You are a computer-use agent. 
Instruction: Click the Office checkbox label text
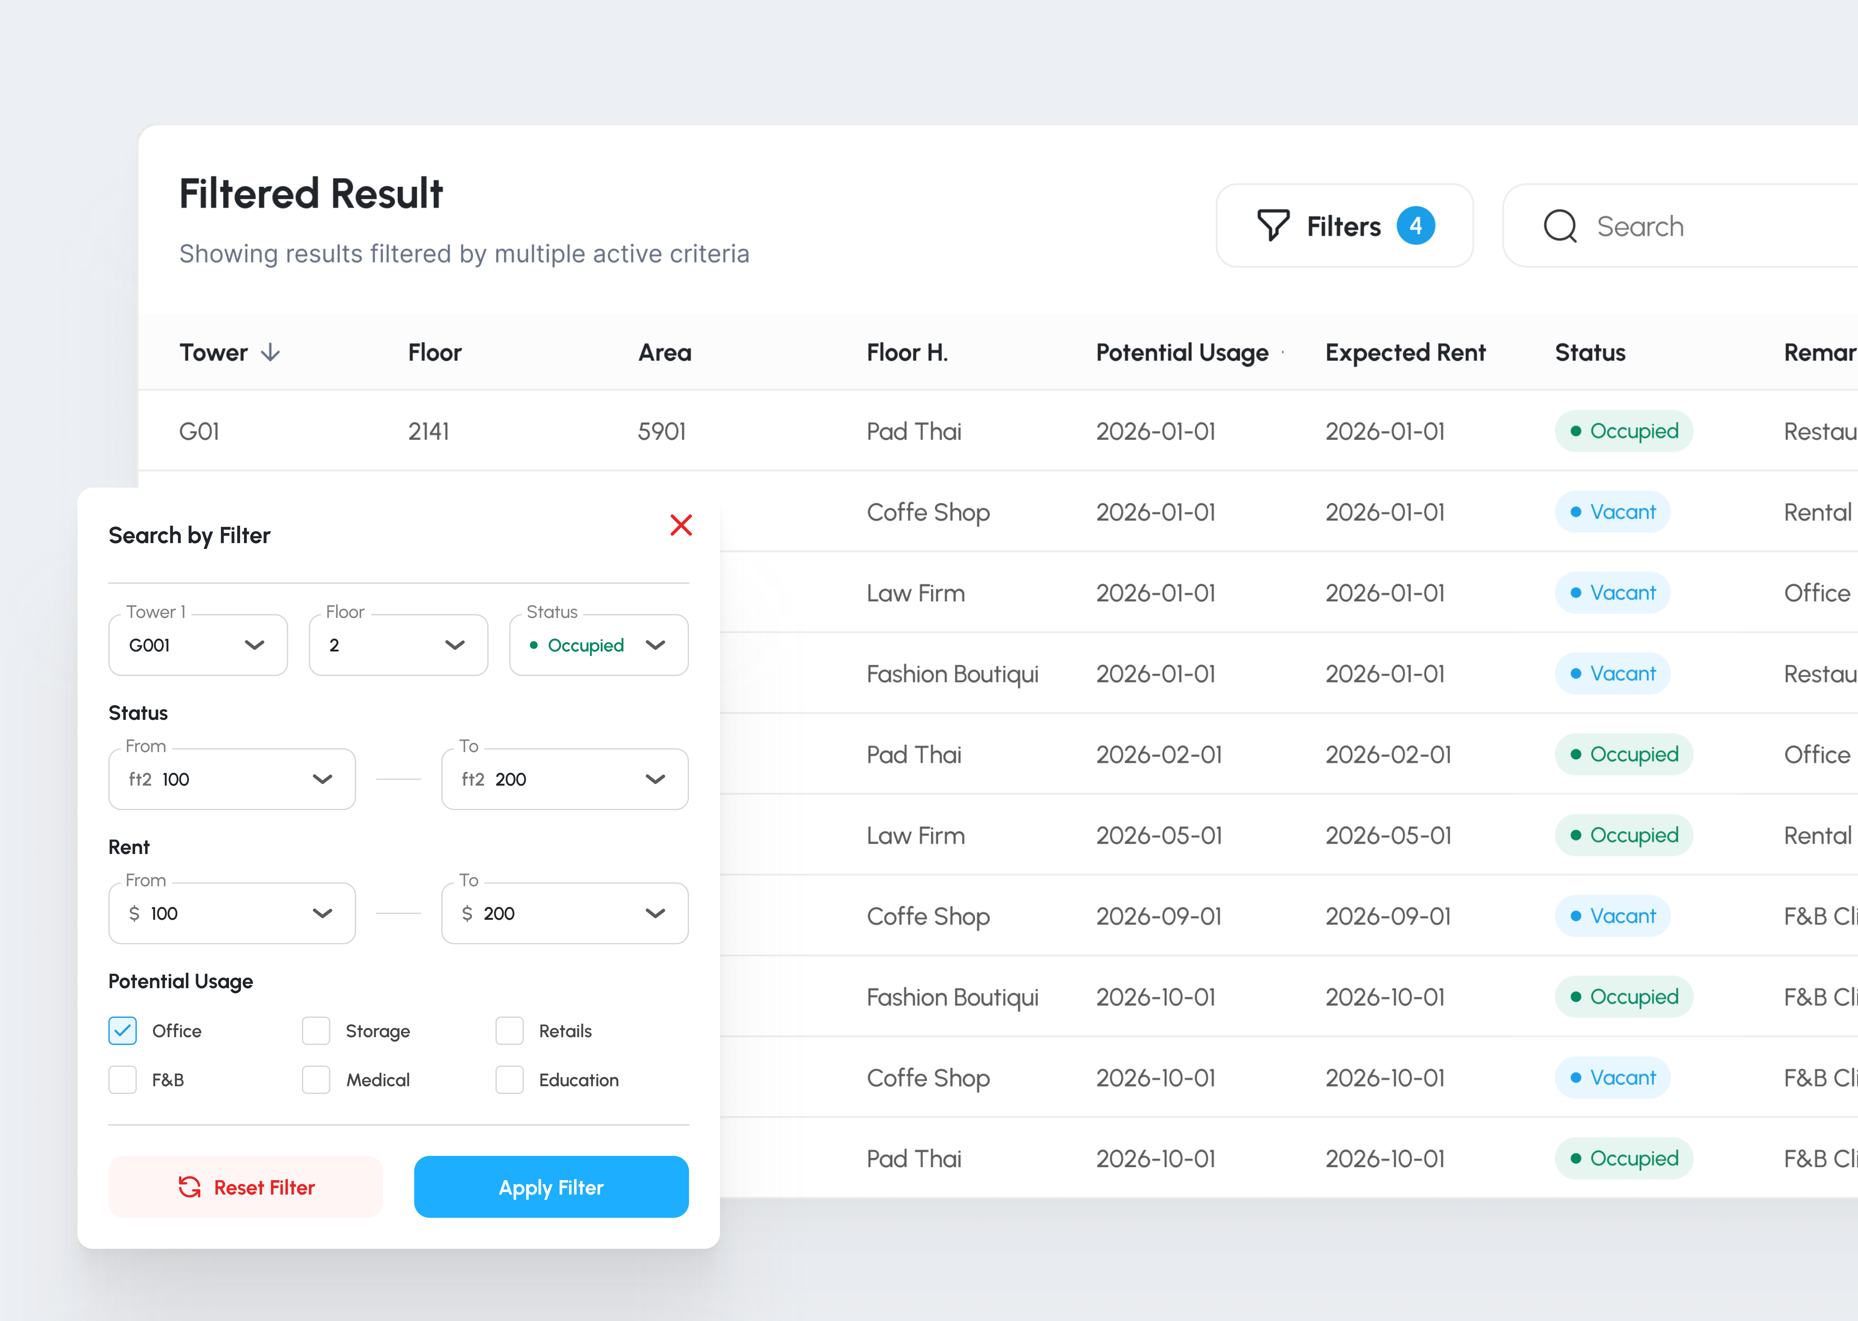pos(176,1031)
